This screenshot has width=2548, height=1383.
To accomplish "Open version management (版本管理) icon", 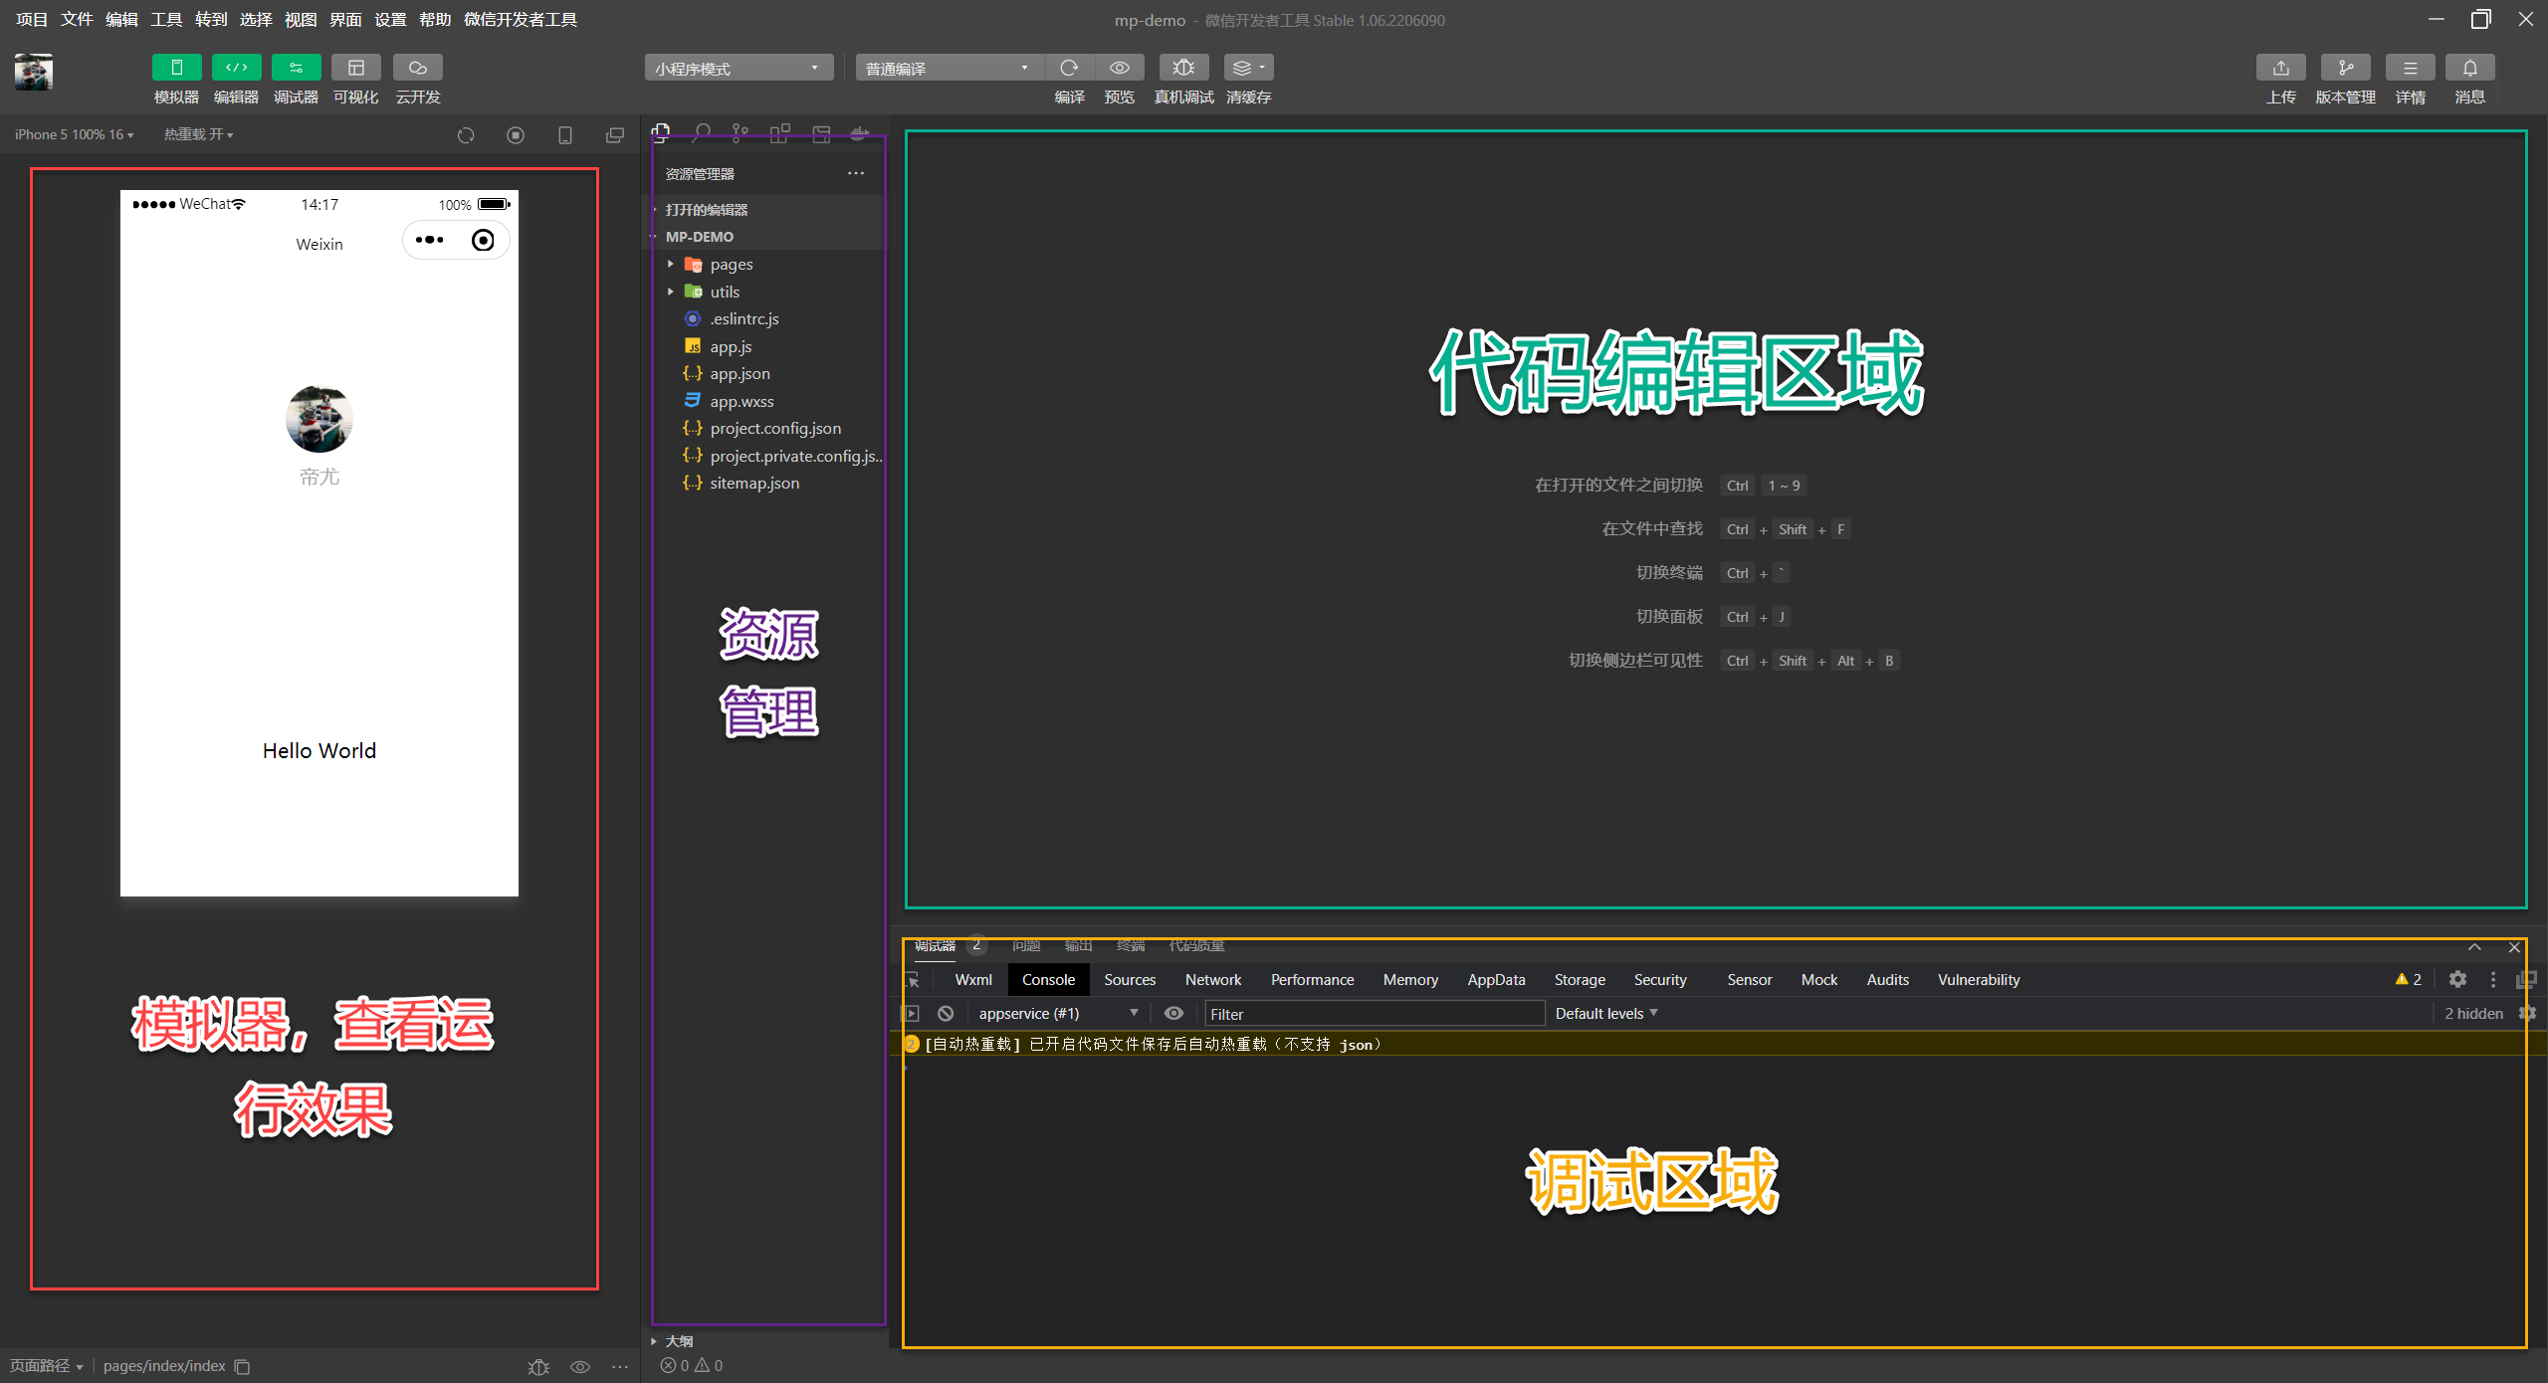I will point(2345,68).
